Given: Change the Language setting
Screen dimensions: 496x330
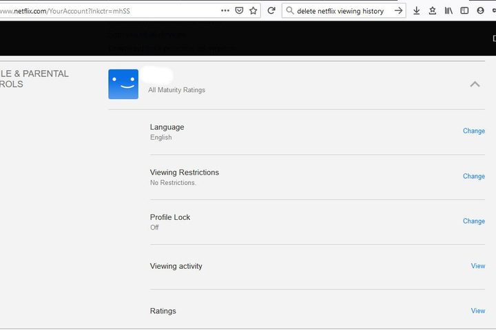Looking at the screenshot, I should 474,131.
